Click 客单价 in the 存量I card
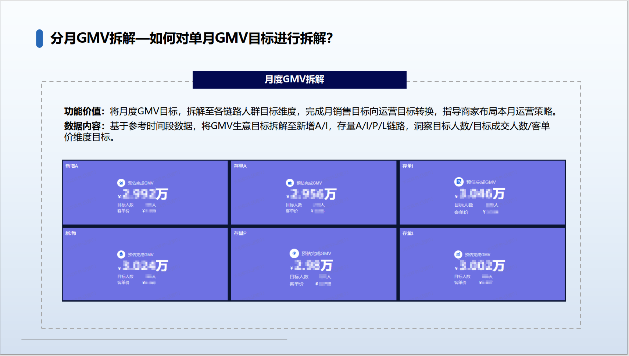 (x=461, y=212)
